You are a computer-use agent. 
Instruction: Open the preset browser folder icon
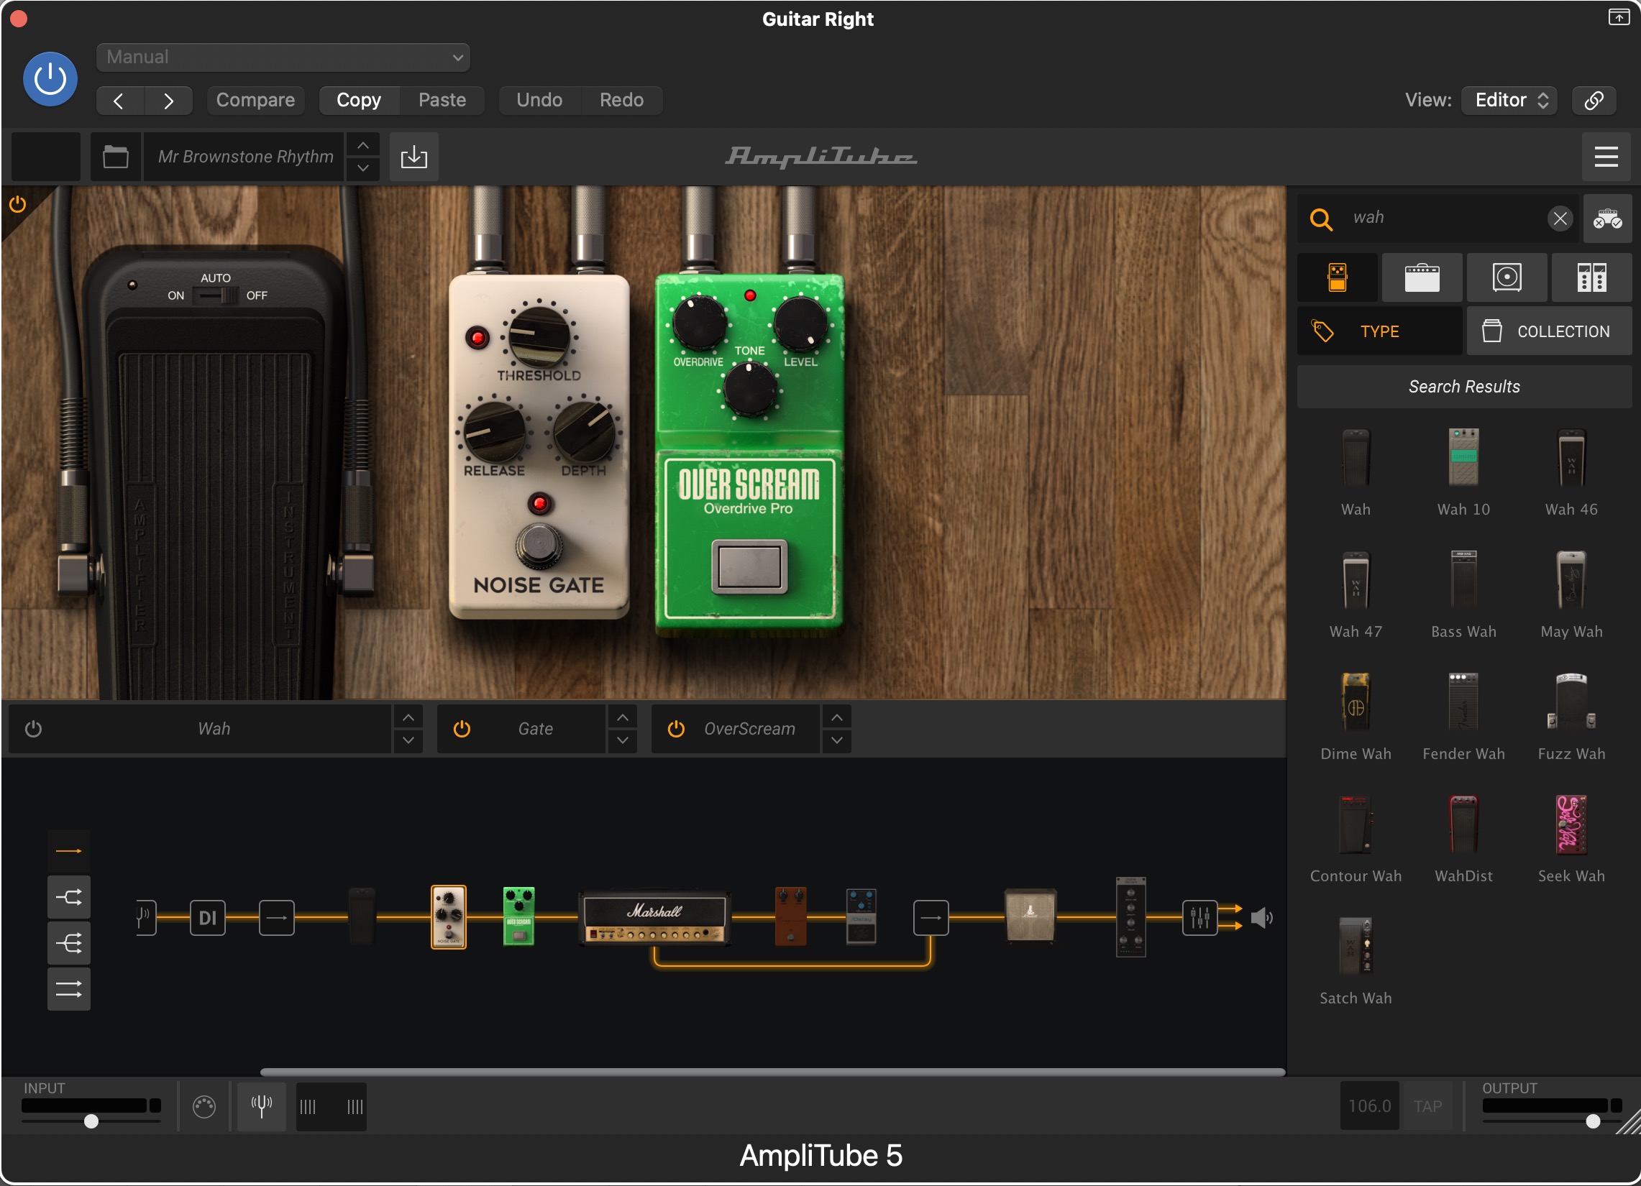(x=115, y=156)
